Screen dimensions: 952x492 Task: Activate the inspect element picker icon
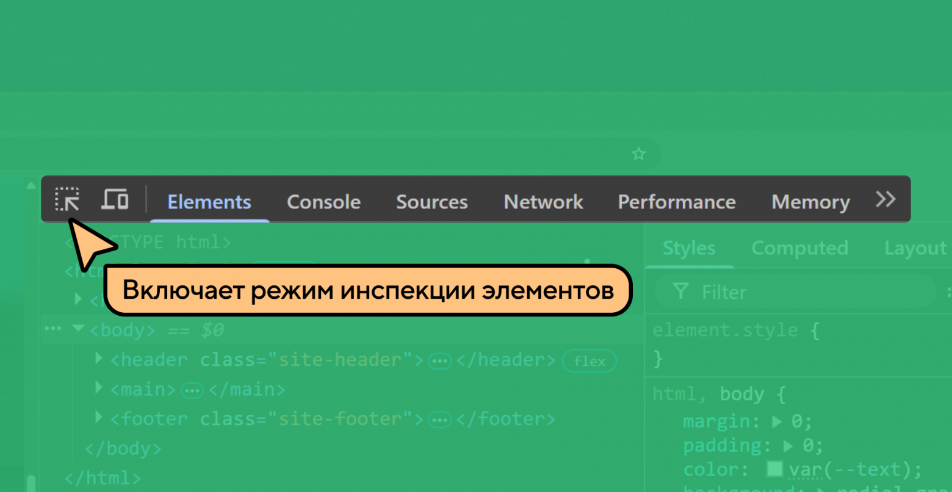click(67, 199)
